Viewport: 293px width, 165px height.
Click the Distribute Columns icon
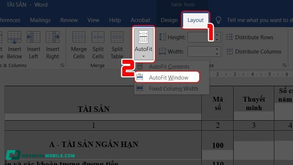[230, 51]
